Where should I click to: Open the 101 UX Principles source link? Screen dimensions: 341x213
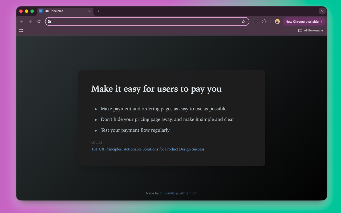pyautogui.click(x=148, y=149)
